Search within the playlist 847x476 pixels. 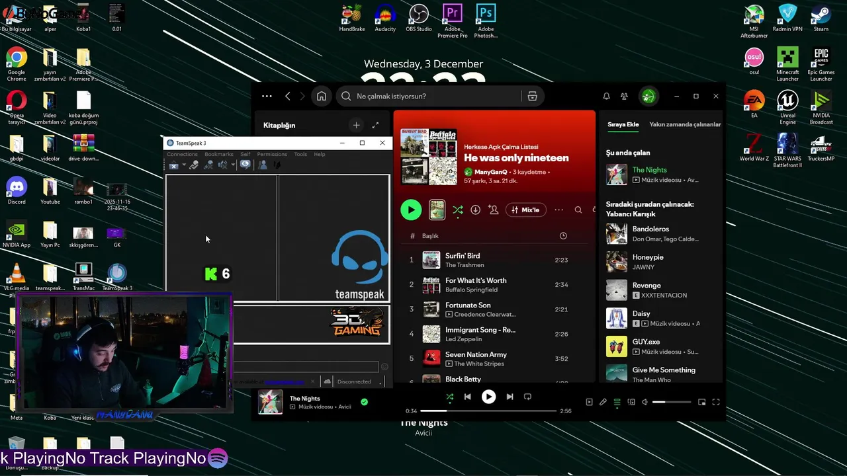[578, 210]
